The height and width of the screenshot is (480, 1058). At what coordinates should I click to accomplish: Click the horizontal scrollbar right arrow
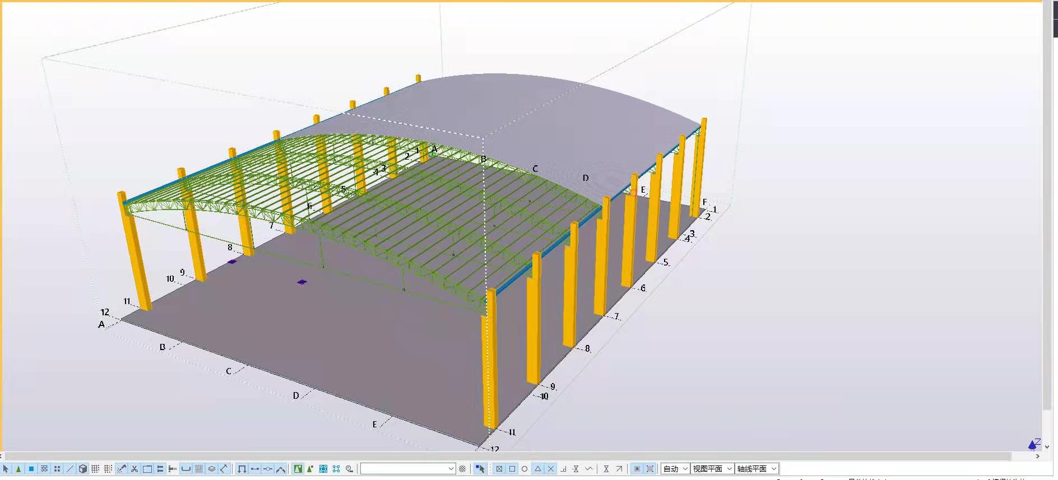(1037, 456)
